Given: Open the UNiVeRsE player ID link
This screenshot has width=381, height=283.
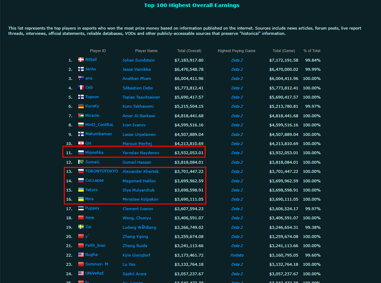Looking at the screenshot, I should click(x=94, y=273).
